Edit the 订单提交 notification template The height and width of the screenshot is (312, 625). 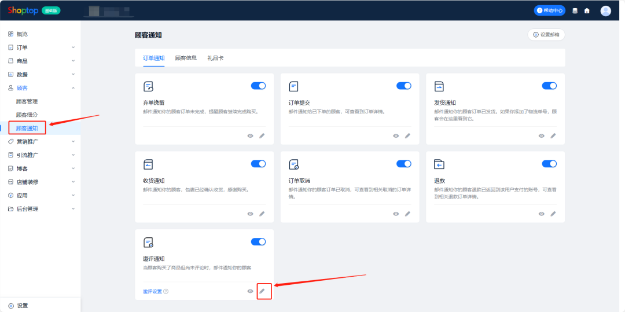pyautogui.click(x=407, y=135)
